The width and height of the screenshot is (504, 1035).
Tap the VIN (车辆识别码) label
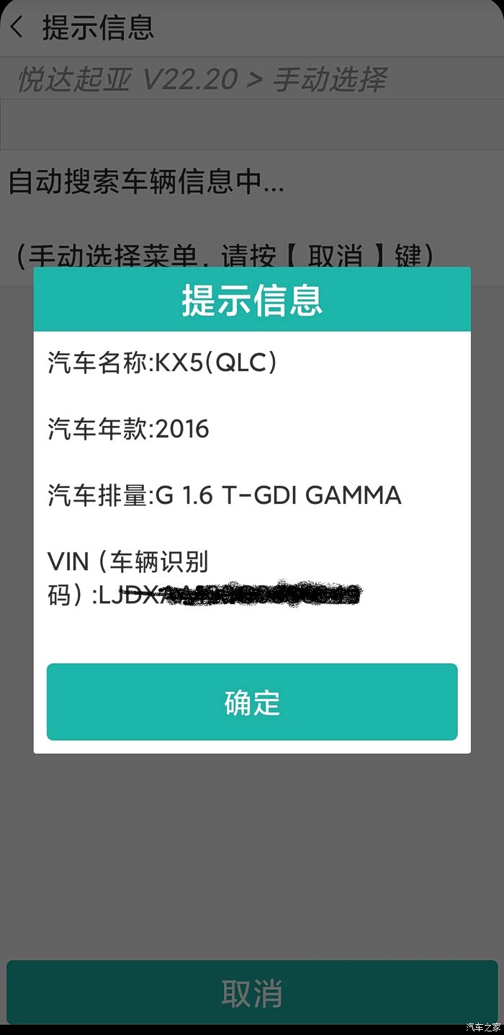pos(128,578)
